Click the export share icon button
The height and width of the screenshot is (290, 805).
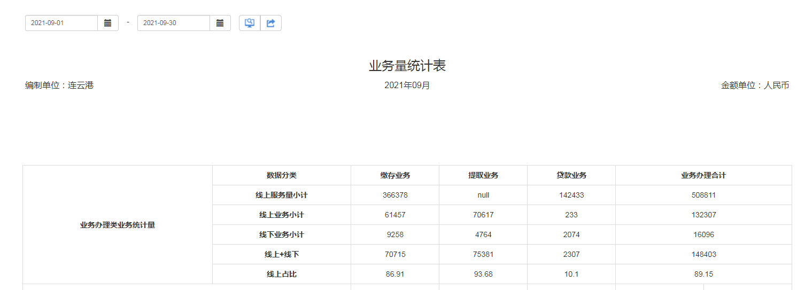pos(271,23)
